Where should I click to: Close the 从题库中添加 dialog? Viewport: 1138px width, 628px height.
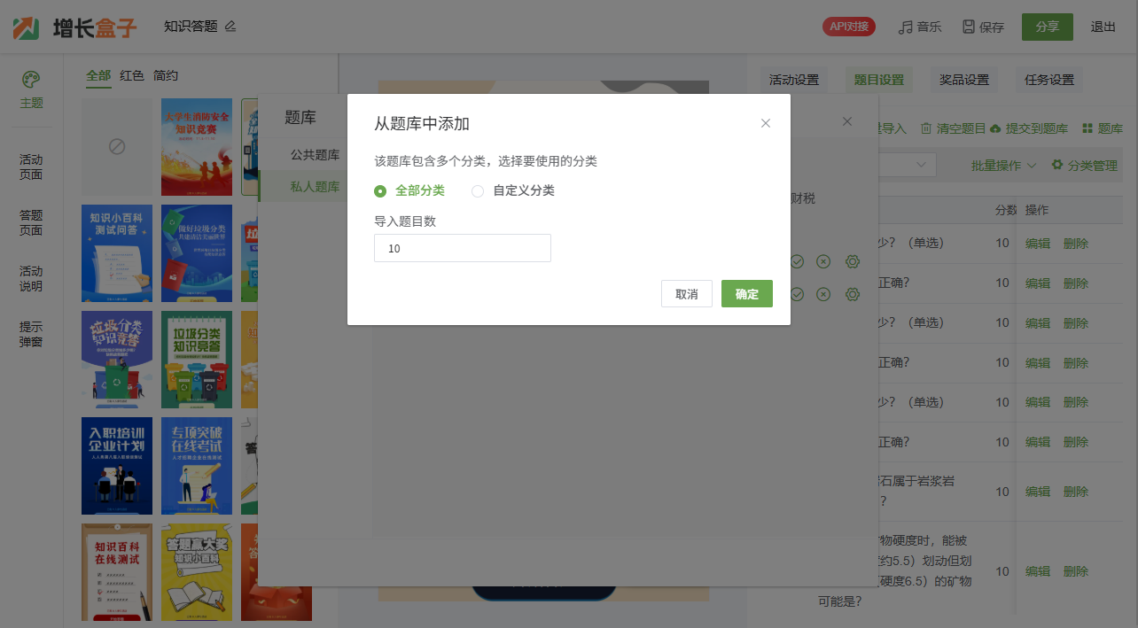pyautogui.click(x=766, y=123)
